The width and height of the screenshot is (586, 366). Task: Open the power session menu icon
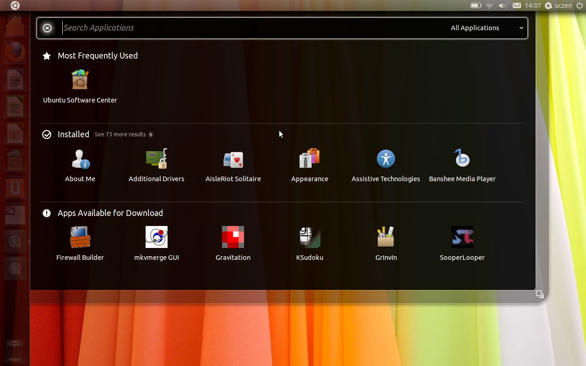[x=579, y=5]
